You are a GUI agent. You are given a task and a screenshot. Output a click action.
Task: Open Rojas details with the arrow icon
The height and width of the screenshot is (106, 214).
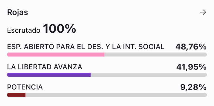coord(203,12)
